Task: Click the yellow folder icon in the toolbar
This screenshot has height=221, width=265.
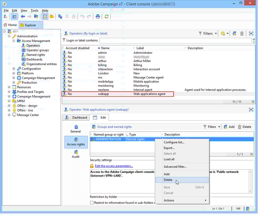Action: pos(52,17)
